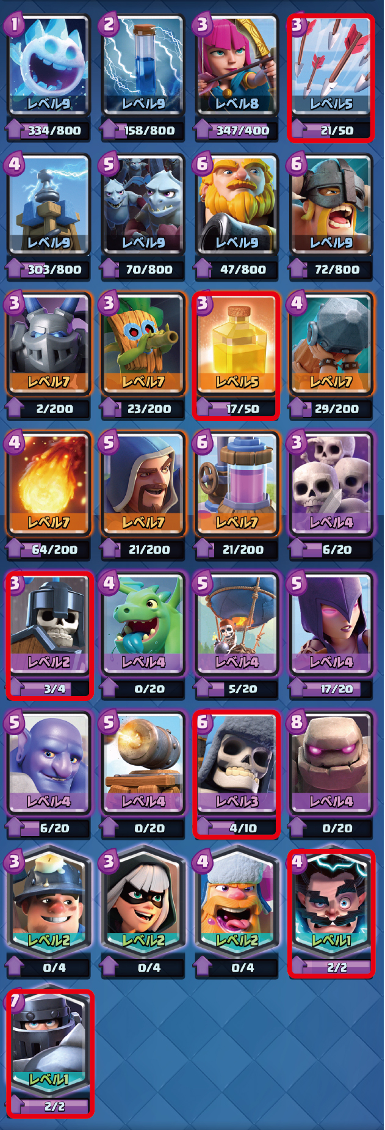Select the Zap lightning bottle card
Viewport: 385px width, 1130px height.
143,65
